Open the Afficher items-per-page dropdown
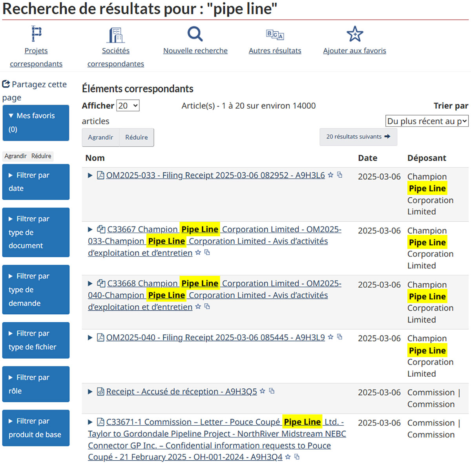Viewport: 471px width, 463px height. 128,106
